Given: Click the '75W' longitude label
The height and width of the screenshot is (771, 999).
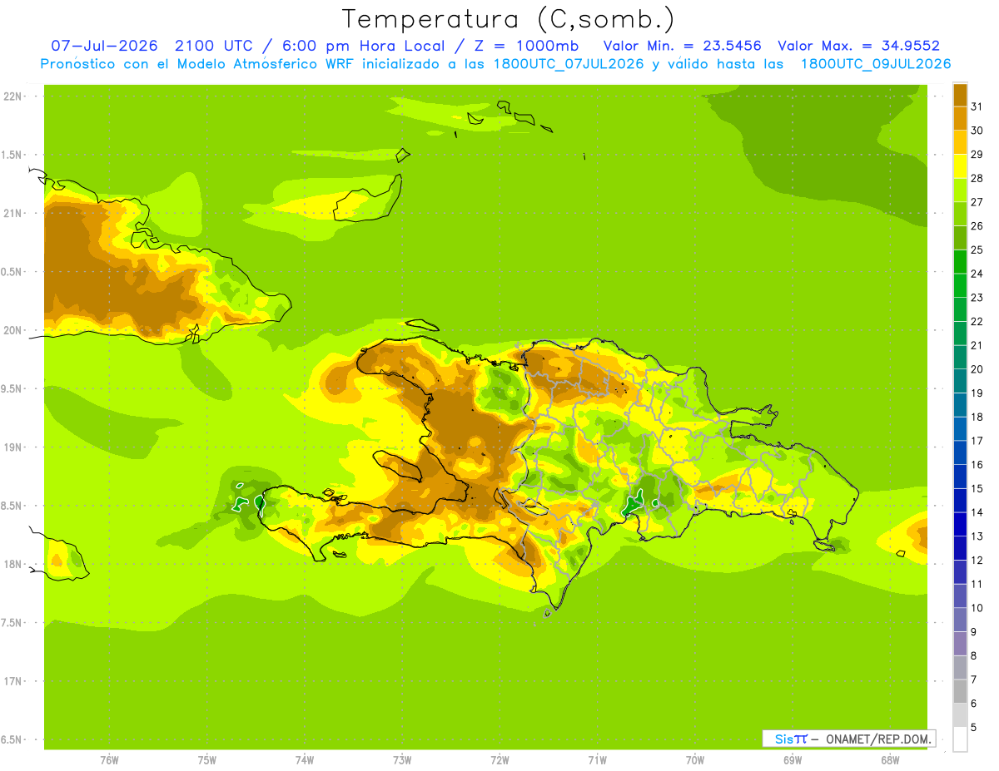Looking at the screenshot, I should [207, 760].
